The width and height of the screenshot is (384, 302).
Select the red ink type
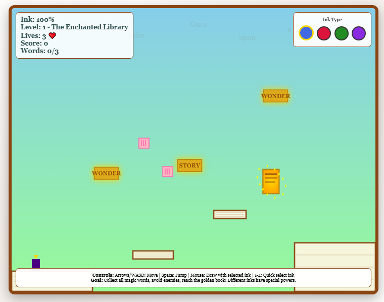click(323, 33)
